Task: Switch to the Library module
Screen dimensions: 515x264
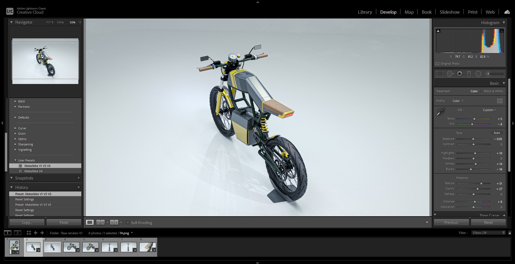Action: (365, 12)
